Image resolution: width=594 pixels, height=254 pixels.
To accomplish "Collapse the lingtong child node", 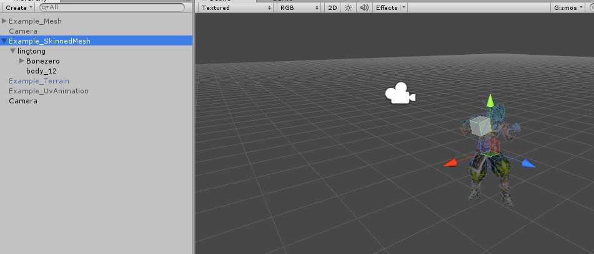I will [x=13, y=50].
